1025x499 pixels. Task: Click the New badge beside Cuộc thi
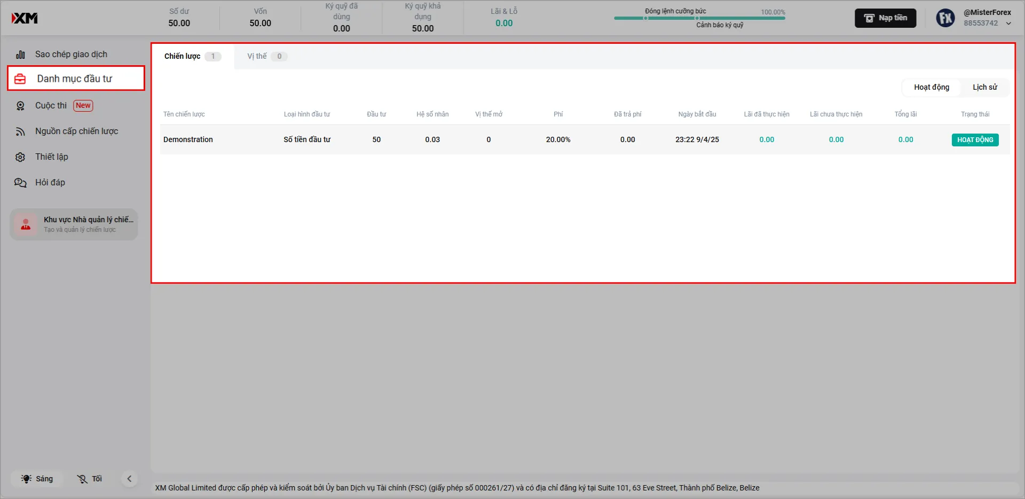pos(83,106)
